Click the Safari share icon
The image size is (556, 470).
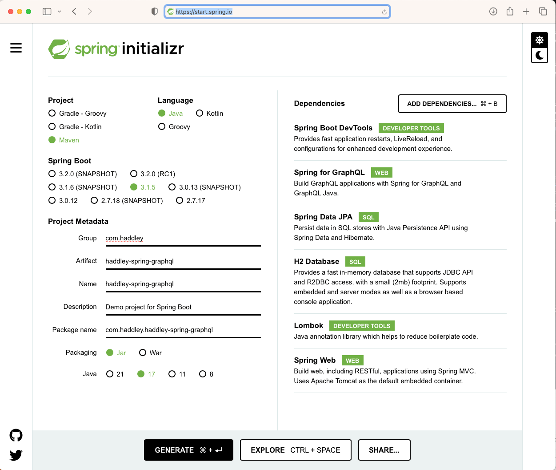pyautogui.click(x=510, y=12)
